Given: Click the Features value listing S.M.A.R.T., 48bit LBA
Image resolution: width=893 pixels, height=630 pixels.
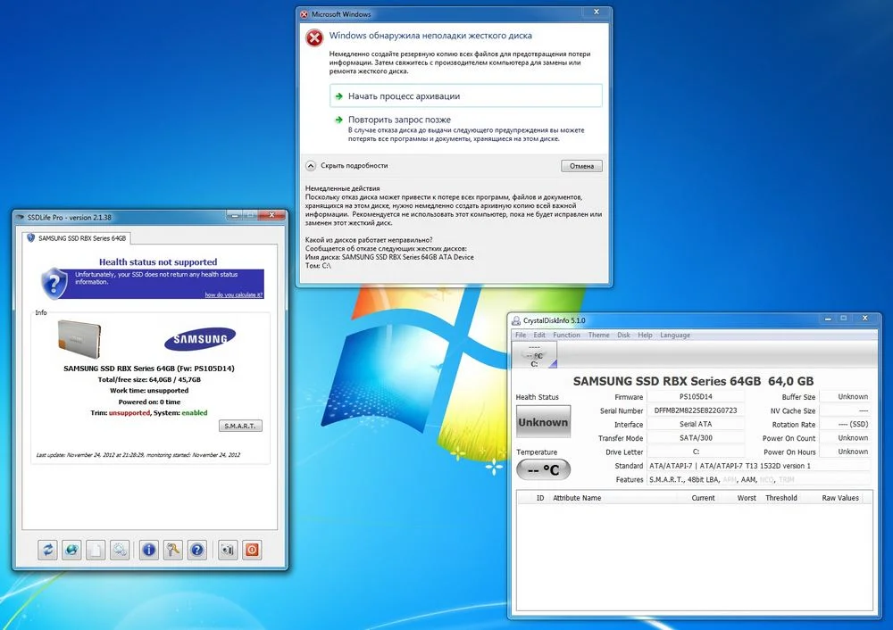Looking at the screenshot, I should click(759, 480).
